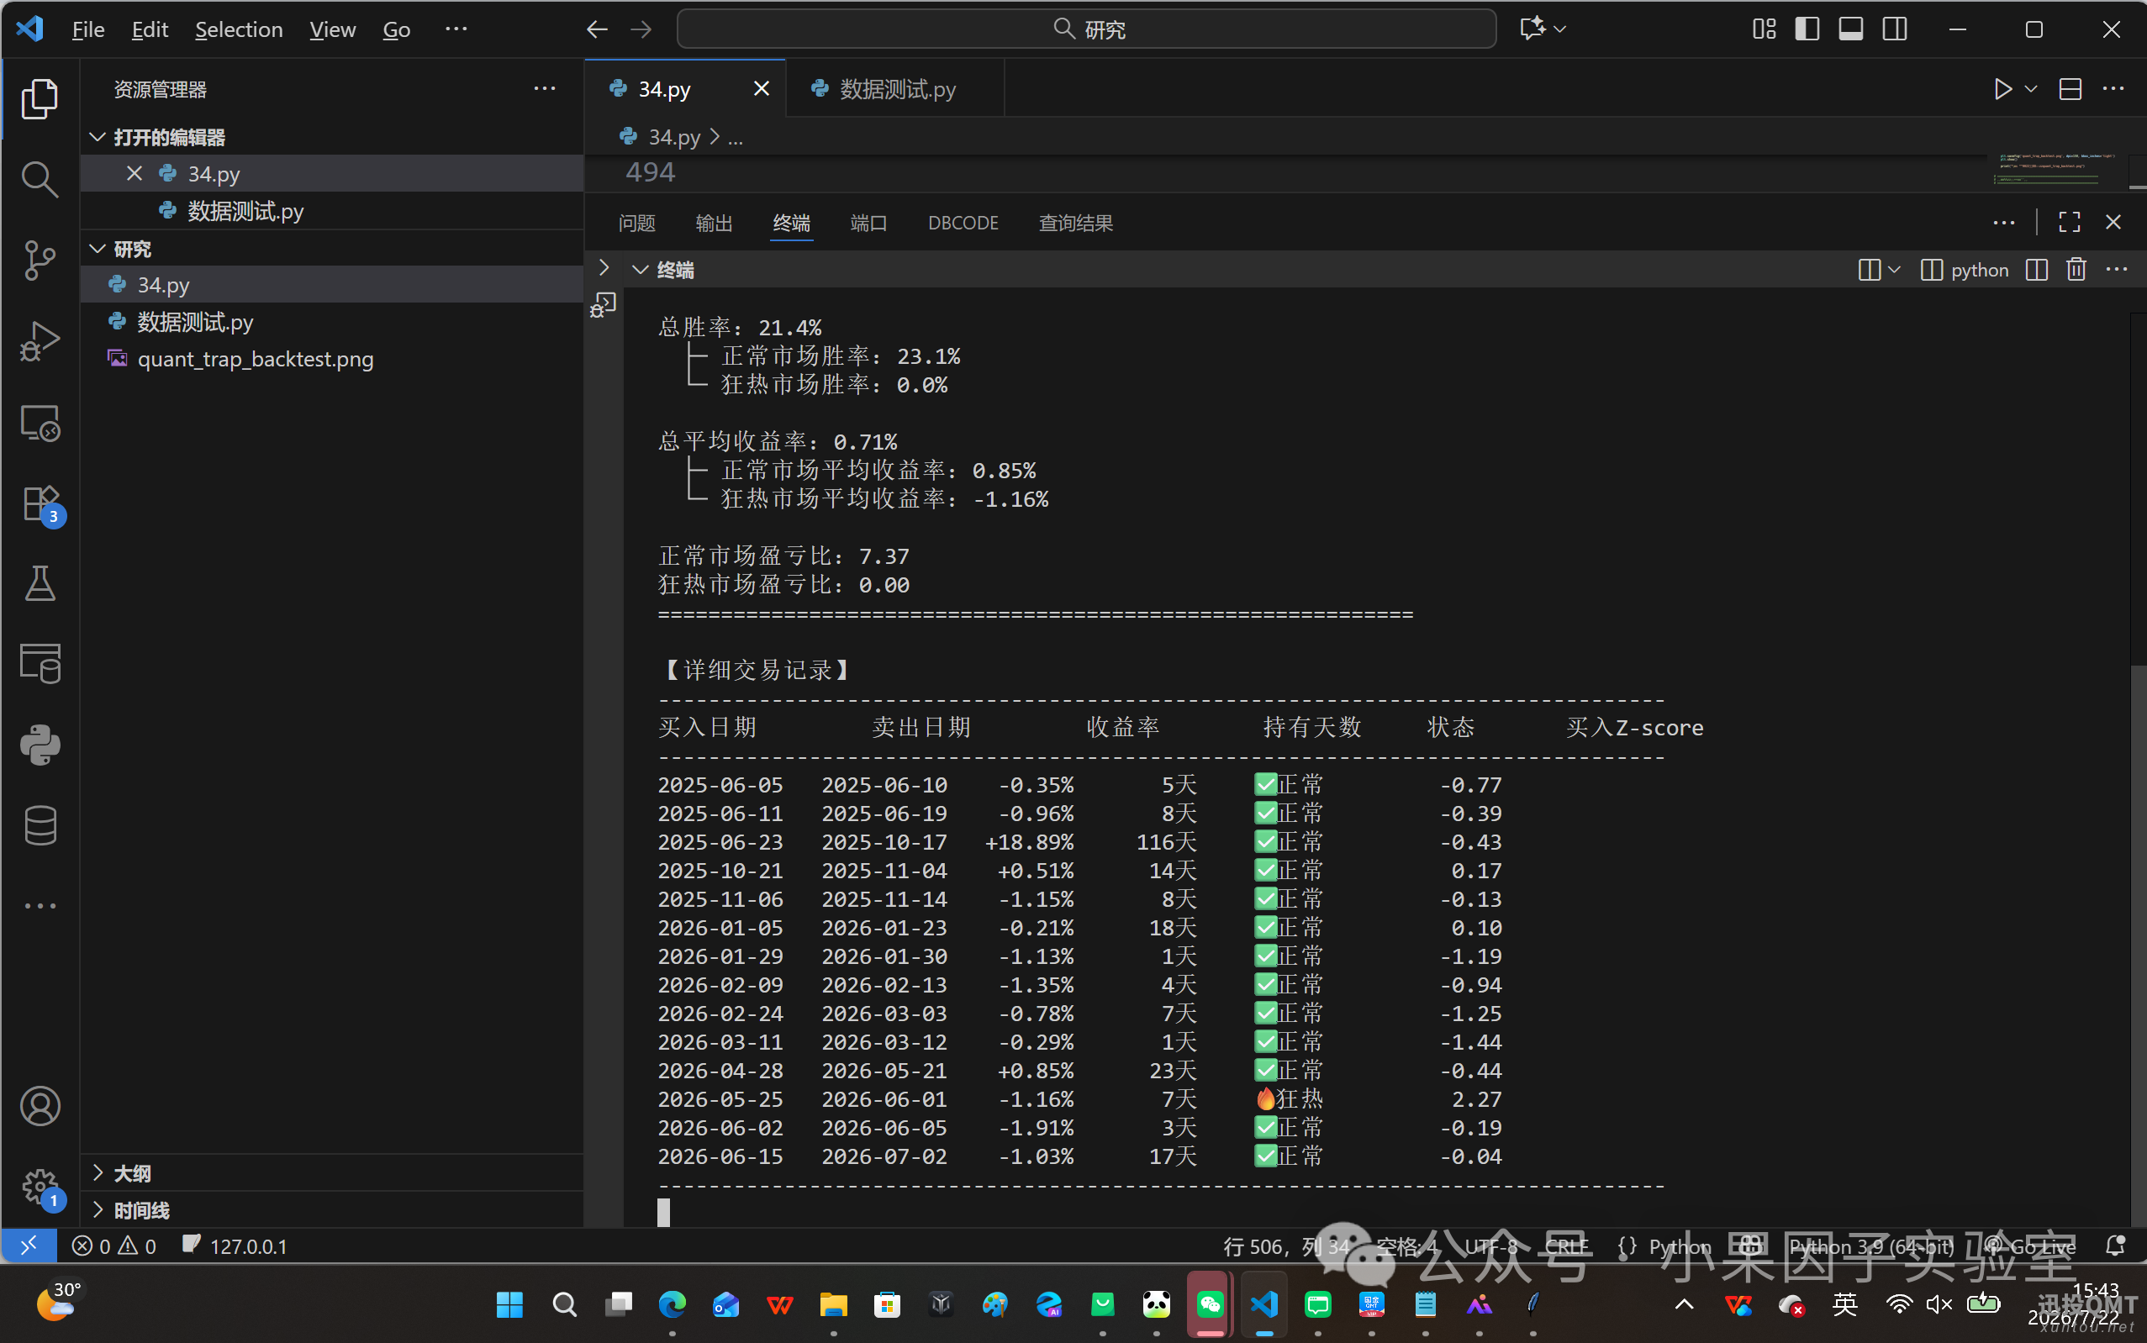Open the database view in activity bar

tap(40, 826)
